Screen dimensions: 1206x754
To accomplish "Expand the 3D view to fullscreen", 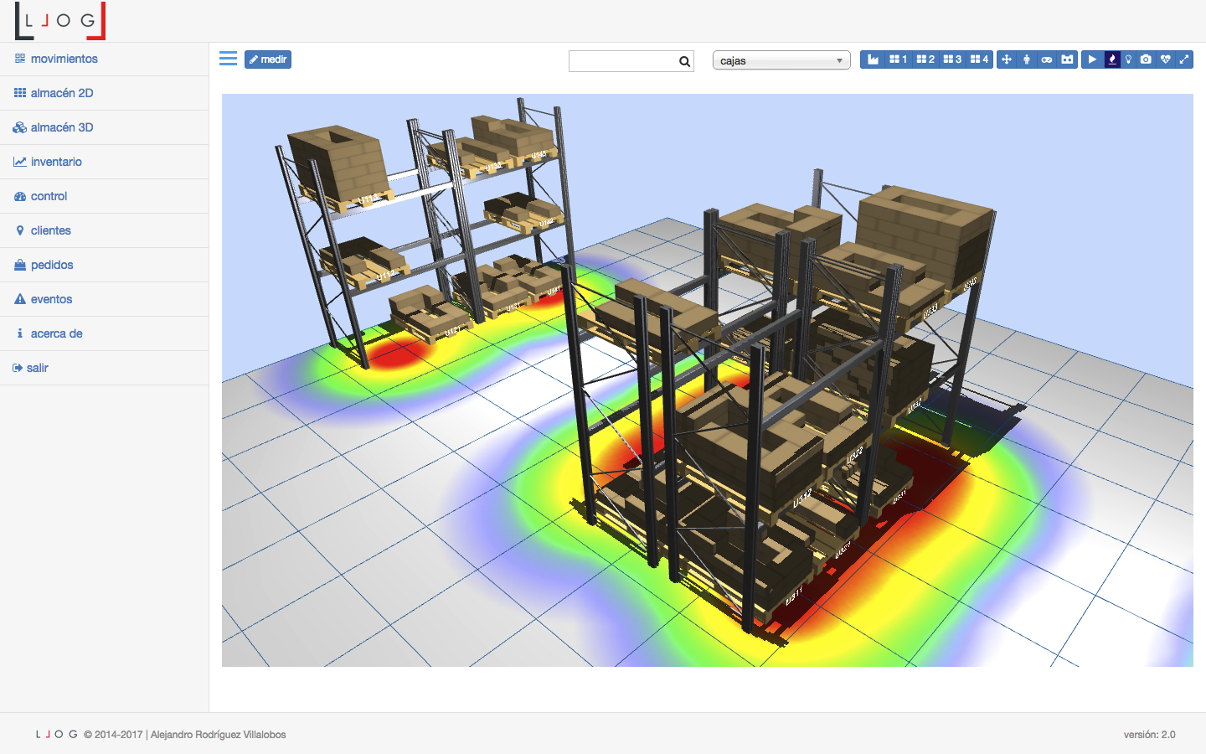I will click(x=1184, y=59).
